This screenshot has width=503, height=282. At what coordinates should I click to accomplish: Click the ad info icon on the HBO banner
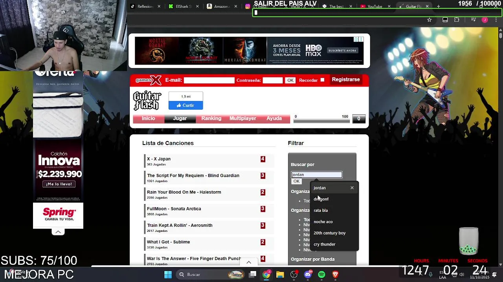coord(356,39)
